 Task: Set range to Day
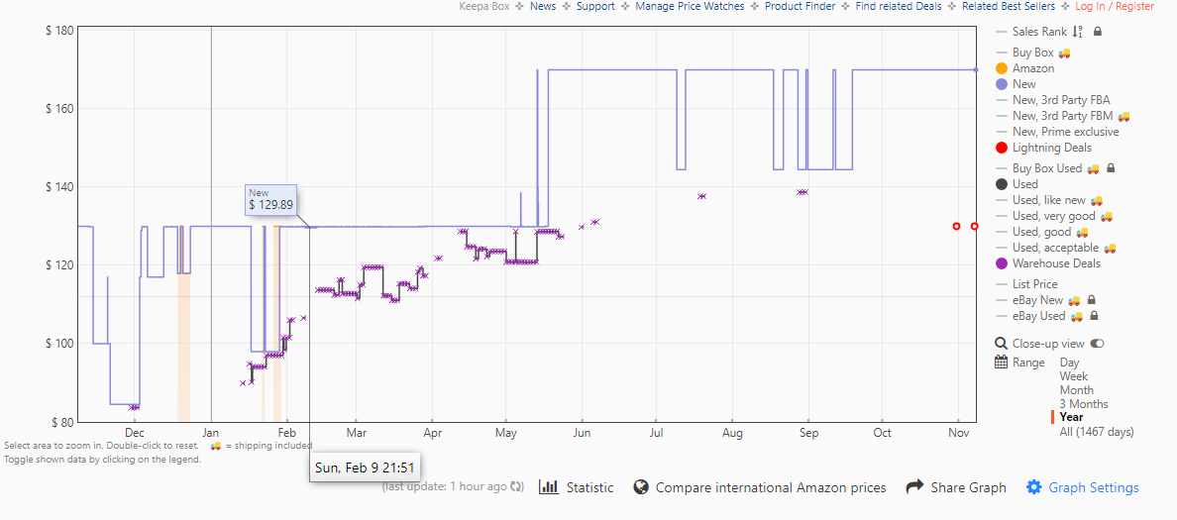pos(1069,363)
